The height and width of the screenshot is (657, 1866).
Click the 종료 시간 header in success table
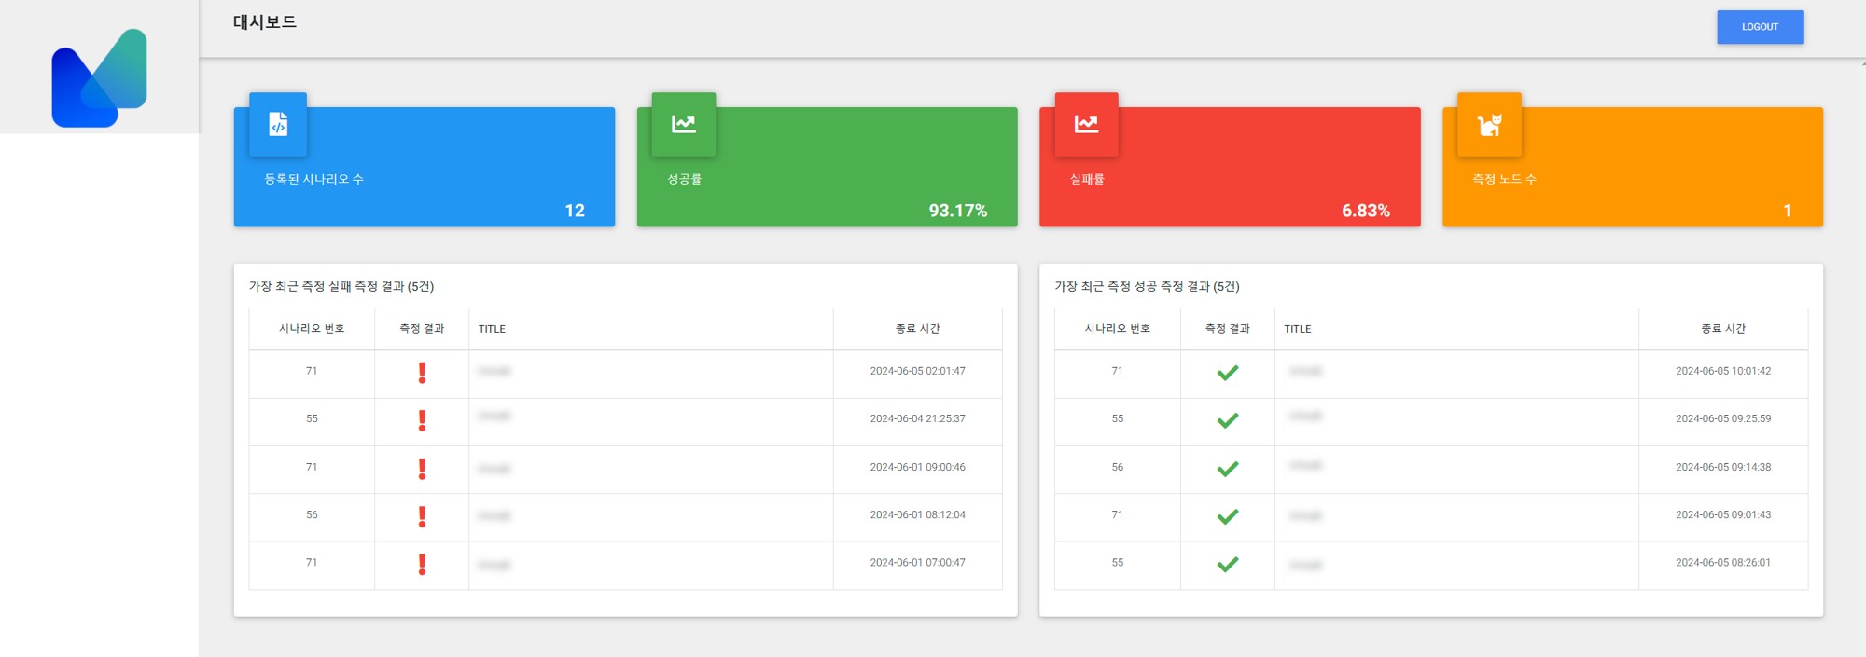click(x=1722, y=329)
